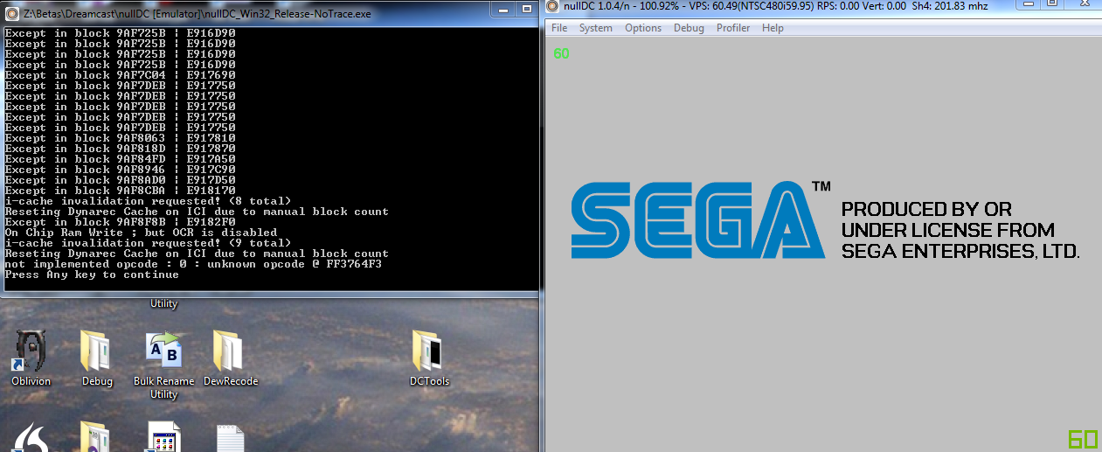Click 'Press Any key to continue' console line
Screen dimensions: 1102x452
92,275
